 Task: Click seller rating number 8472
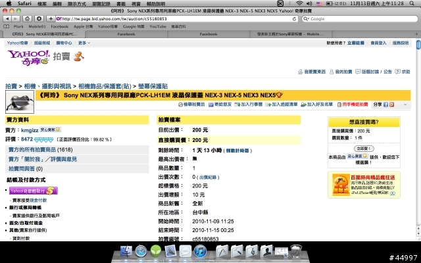[27, 139]
